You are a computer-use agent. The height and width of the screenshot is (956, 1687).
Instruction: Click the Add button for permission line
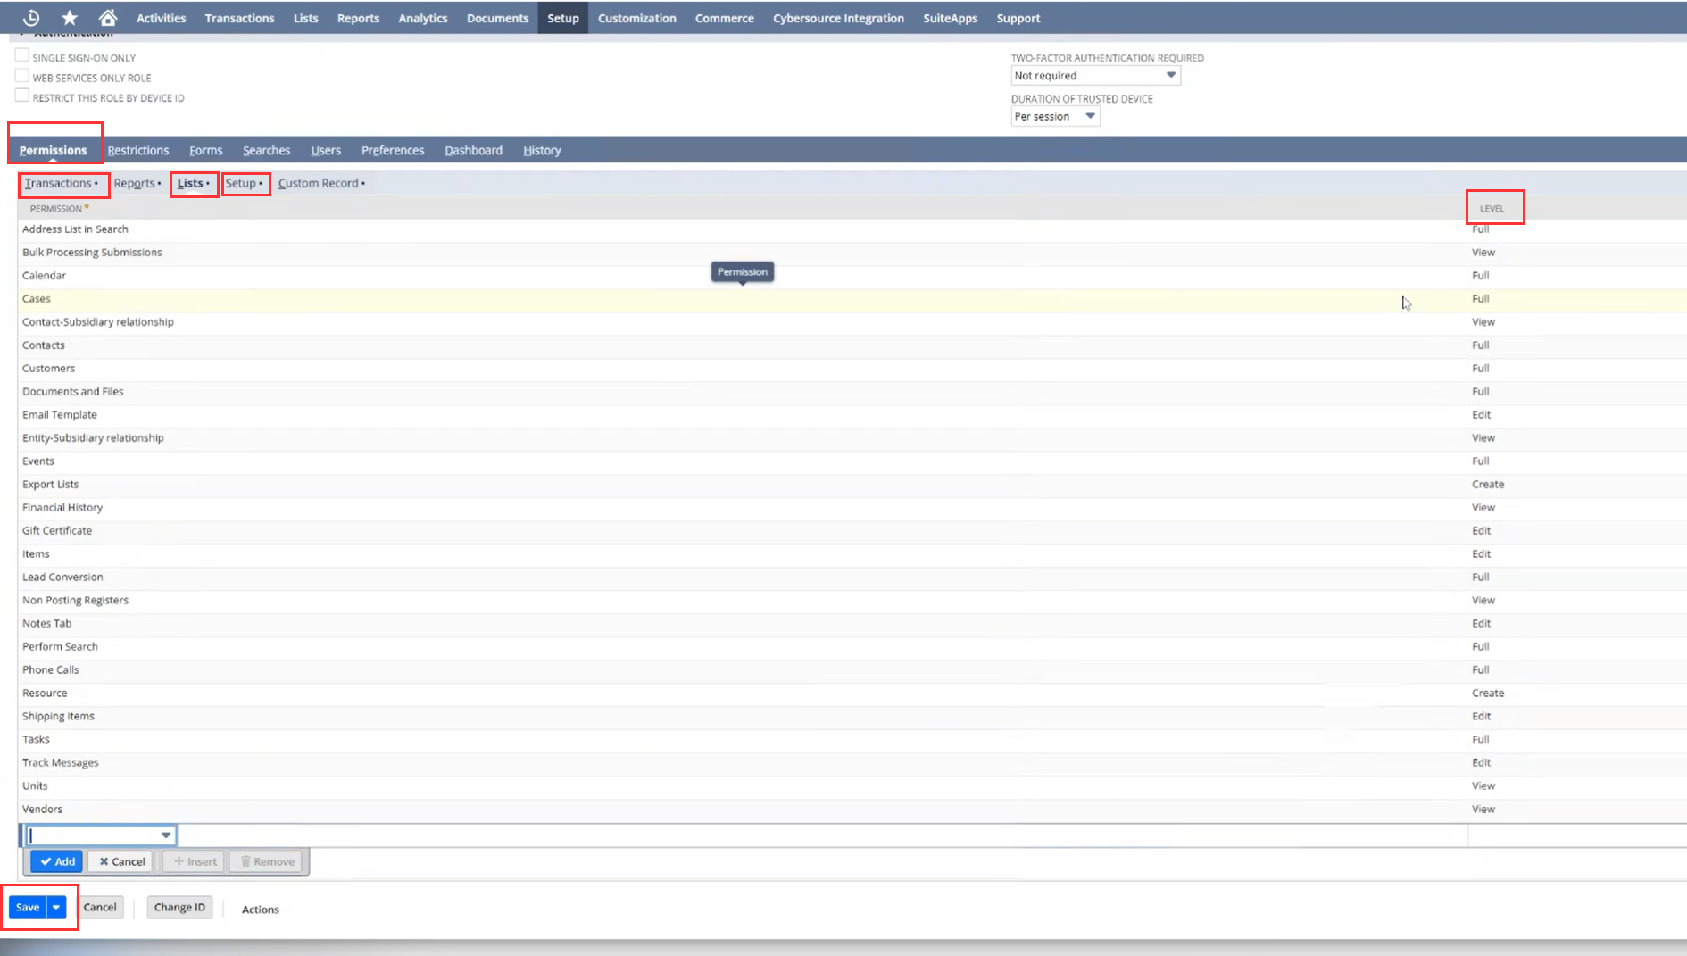pyautogui.click(x=57, y=861)
